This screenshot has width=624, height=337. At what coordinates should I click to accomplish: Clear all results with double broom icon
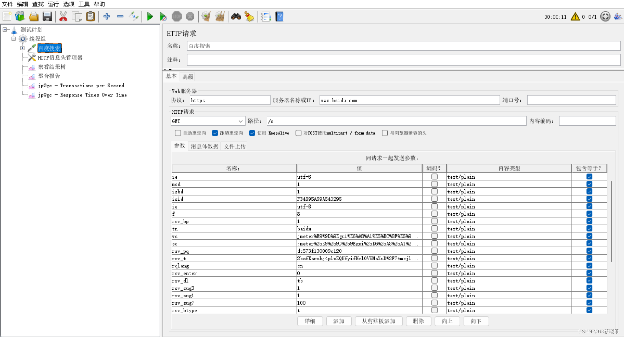(220, 16)
